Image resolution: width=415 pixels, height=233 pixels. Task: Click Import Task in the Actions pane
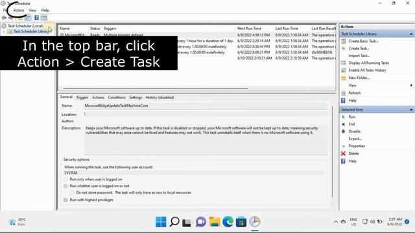359,56
